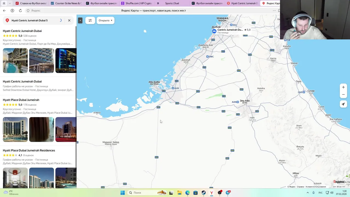Open Yandex Browser taskbar icon

[212, 193]
